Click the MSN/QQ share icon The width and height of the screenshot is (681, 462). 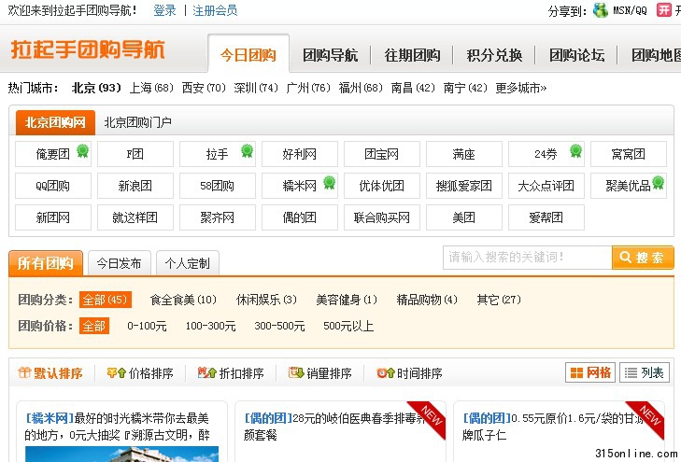point(601,10)
